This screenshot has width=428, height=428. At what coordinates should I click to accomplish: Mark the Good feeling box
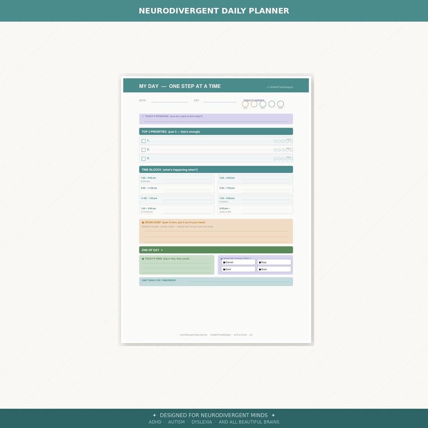(x=238, y=269)
